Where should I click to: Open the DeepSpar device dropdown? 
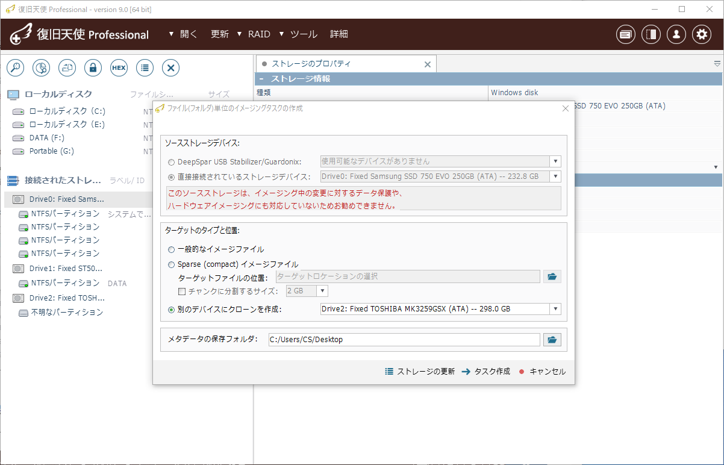click(x=555, y=161)
